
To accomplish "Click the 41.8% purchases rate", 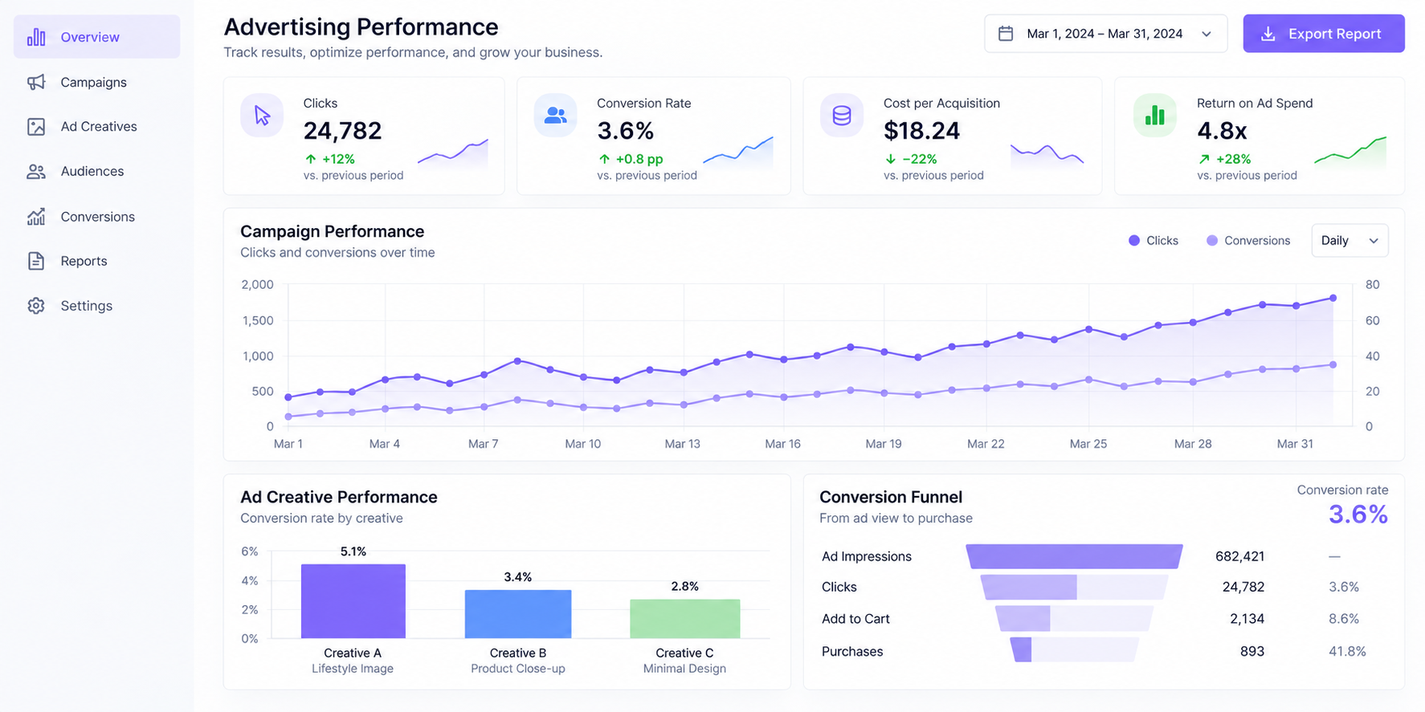I will [x=1347, y=651].
